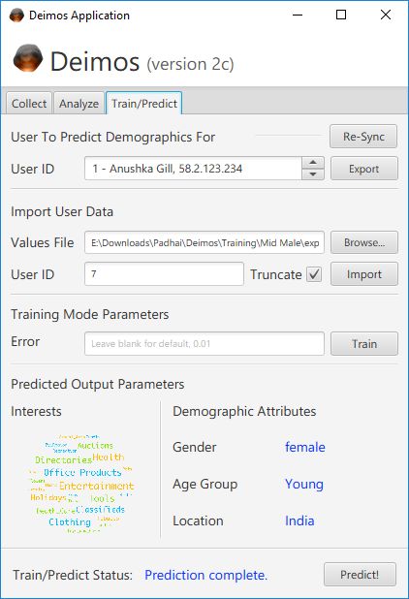
Task: Click the Import button
Action: [364, 274]
